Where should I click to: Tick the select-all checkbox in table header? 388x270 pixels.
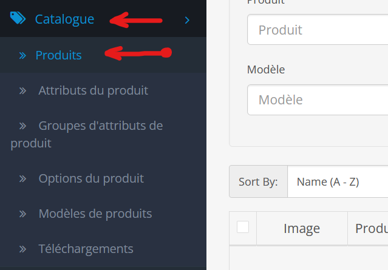pos(243,227)
